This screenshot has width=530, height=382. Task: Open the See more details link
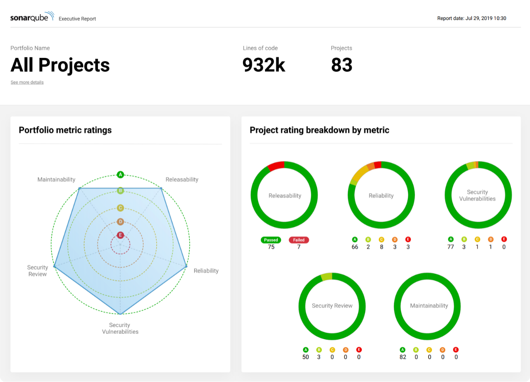tap(27, 82)
